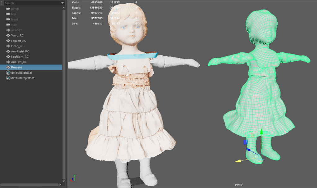This screenshot has height=188, width=317.
Task: Click the Torso_RC mesh icon
Action: pos(8,35)
